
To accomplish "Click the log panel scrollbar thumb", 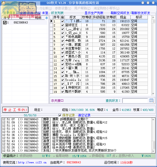I will coord(153,145).
